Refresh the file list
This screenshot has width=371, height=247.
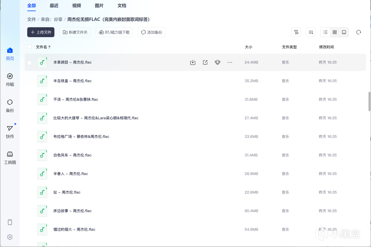click(x=359, y=32)
